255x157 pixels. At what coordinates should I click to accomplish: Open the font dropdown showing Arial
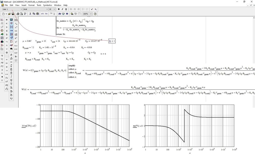(36, 9)
